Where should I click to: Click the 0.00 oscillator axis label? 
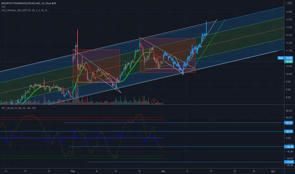pos(288,138)
